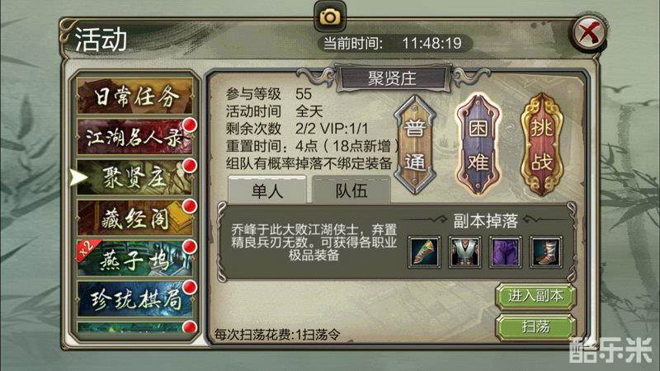Select the arm guard loot item
The image size is (660, 371).
(424, 252)
